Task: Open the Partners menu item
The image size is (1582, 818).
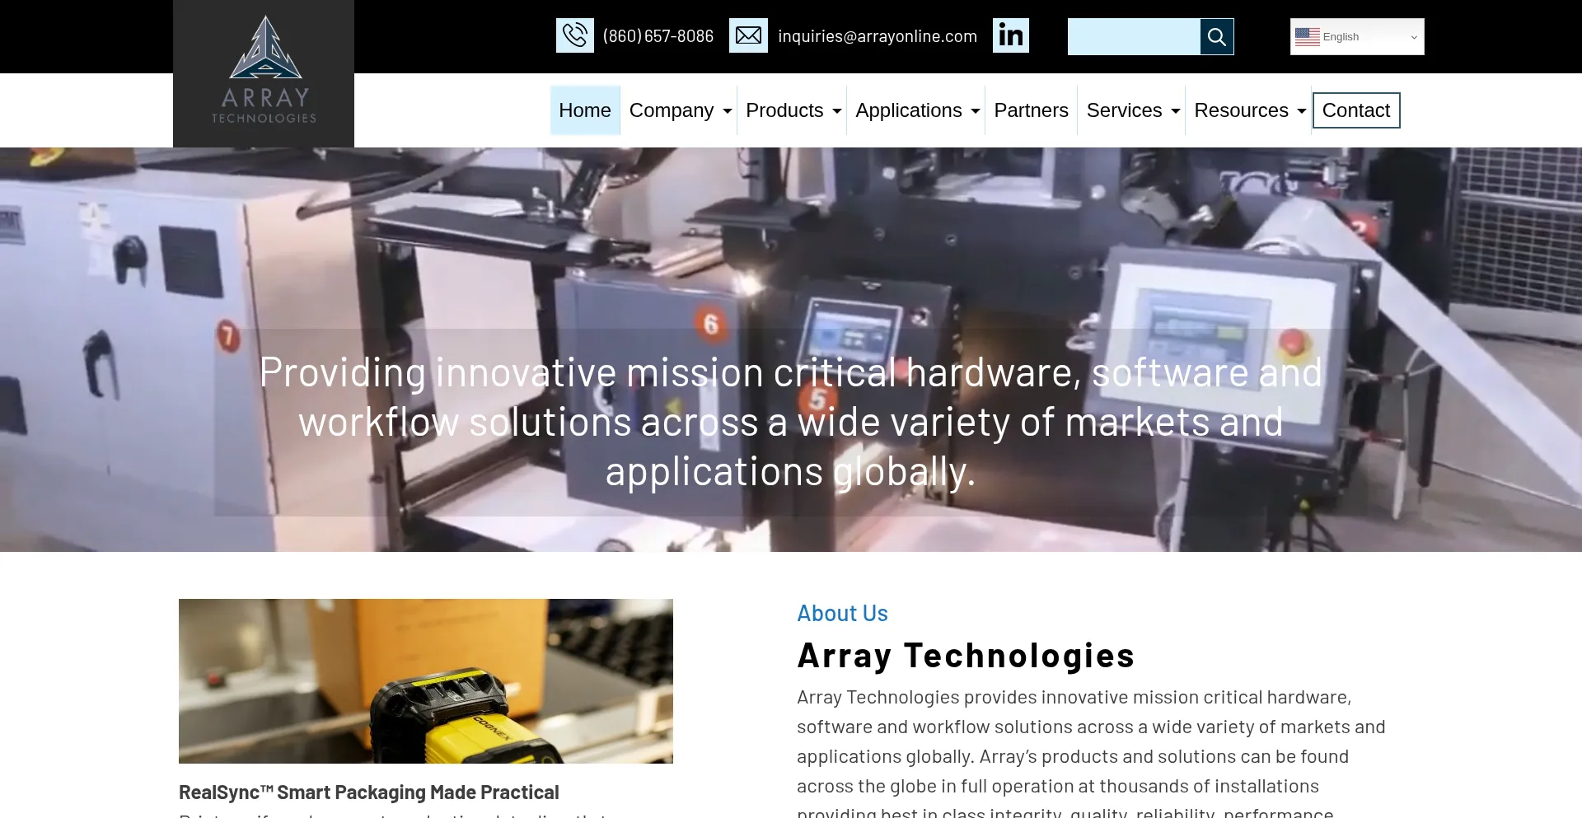Action: 1031,110
